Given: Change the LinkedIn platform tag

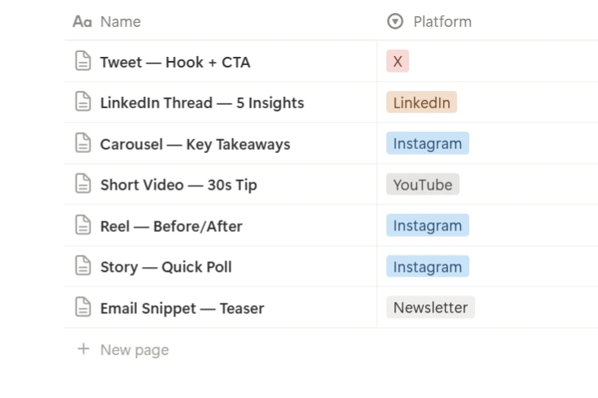Looking at the screenshot, I should pyautogui.click(x=421, y=103).
